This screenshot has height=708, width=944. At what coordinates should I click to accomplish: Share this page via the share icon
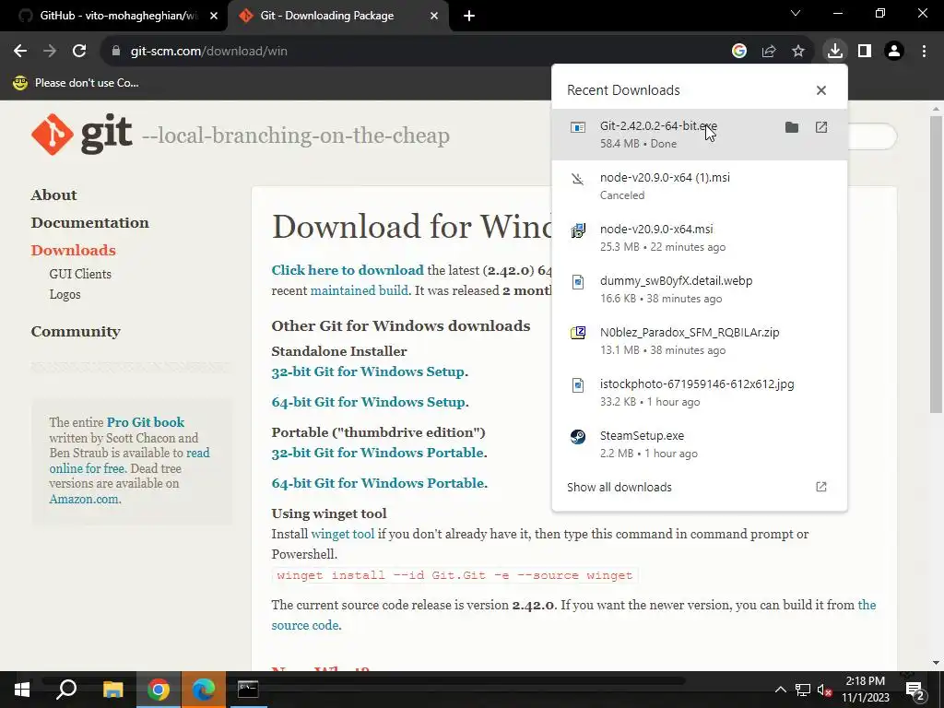(x=769, y=52)
